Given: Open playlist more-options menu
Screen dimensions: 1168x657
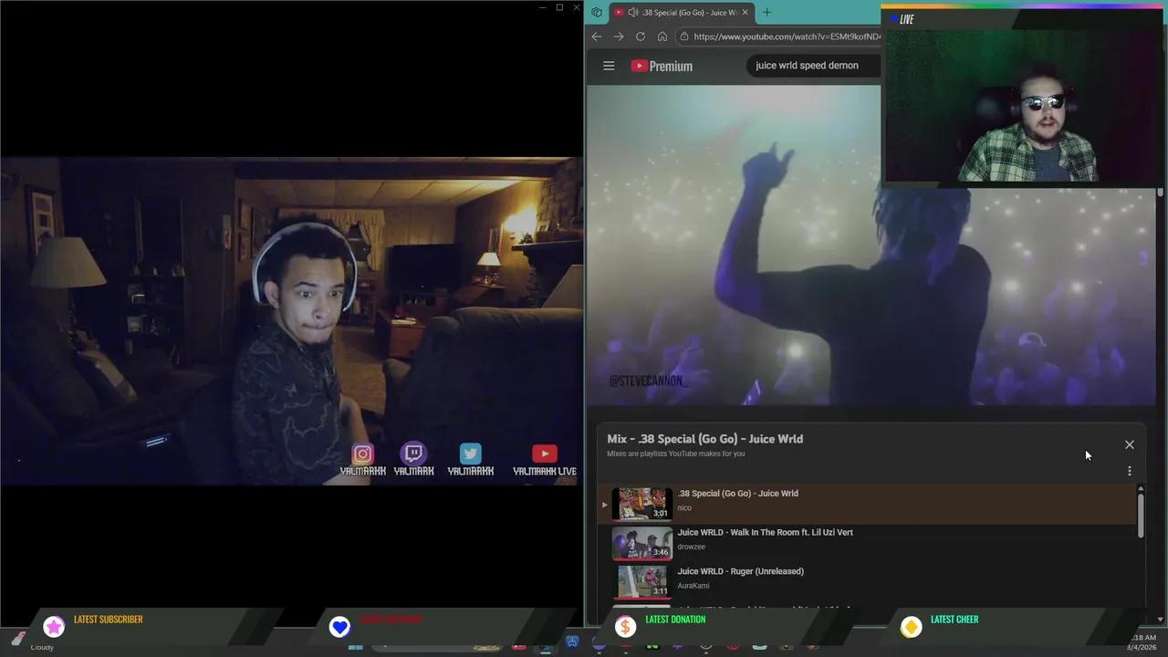Looking at the screenshot, I should point(1130,471).
